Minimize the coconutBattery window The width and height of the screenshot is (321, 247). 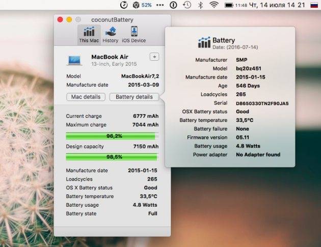coord(69,20)
